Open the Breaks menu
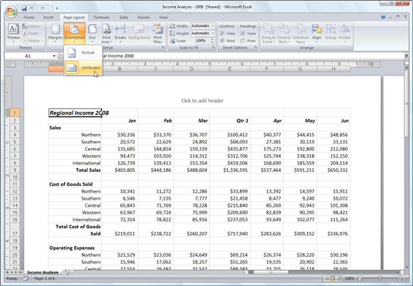This screenshot has width=413, height=286. tap(120, 33)
